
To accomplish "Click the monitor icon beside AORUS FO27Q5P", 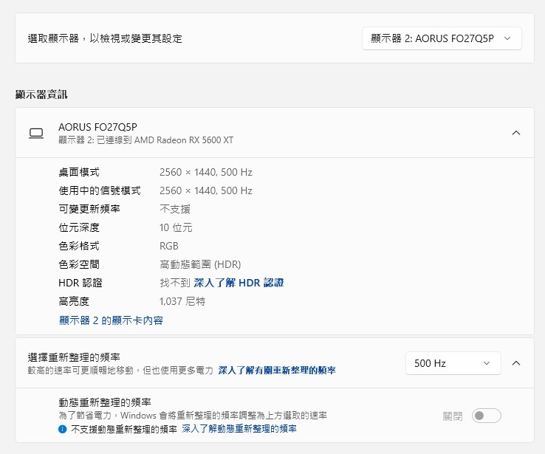I will [36, 133].
